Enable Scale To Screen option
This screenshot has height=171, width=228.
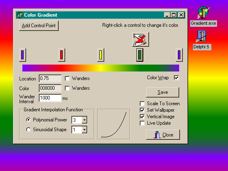[x=142, y=104]
